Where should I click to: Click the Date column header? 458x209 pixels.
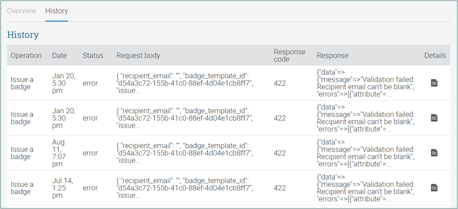point(59,56)
